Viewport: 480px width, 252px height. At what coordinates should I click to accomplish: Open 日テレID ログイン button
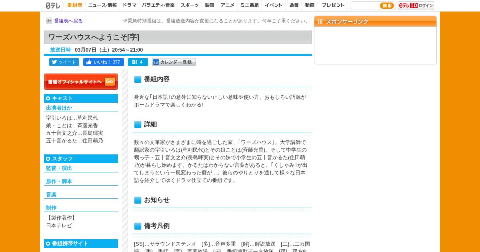point(416,6)
